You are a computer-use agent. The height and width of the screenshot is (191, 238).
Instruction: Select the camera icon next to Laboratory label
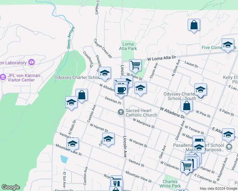[x=31, y=62]
